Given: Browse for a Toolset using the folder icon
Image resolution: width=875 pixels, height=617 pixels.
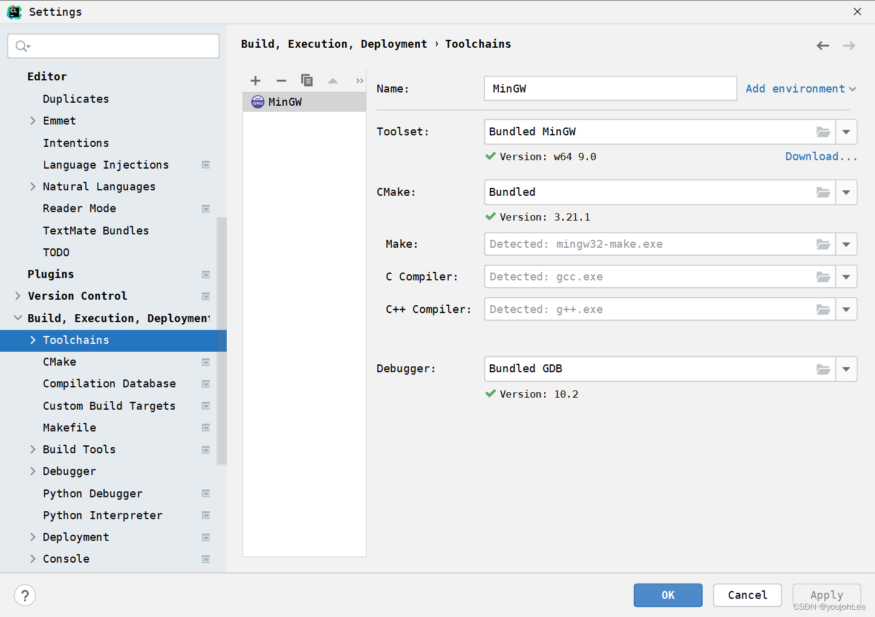Looking at the screenshot, I should tap(823, 132).
